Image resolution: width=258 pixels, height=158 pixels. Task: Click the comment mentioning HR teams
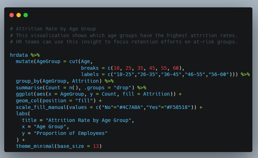coord(124,42)
